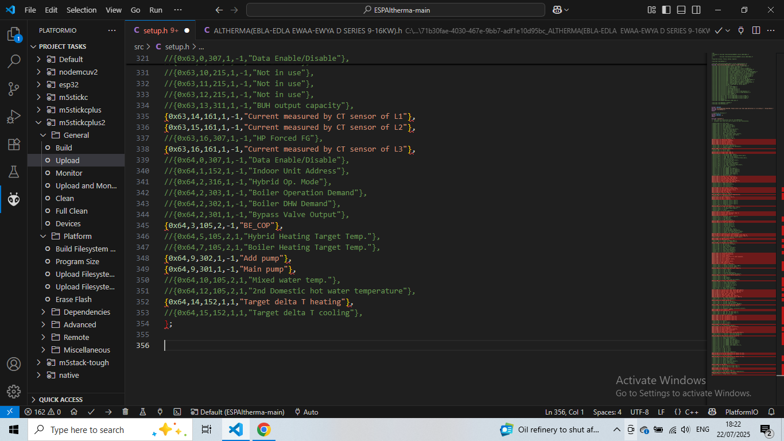Toggle Primary Side Bar visibility in title bar
The width and height of the screenshot is (784, 441).
(x=666, y=10)
